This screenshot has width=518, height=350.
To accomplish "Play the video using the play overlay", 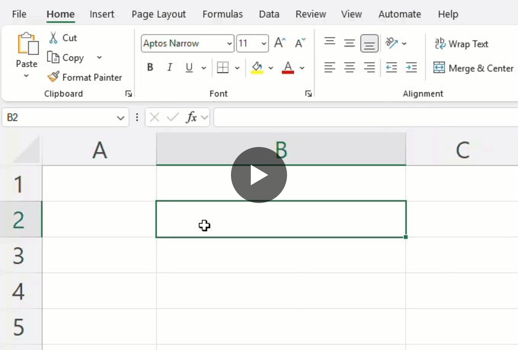I will (259, 175).
